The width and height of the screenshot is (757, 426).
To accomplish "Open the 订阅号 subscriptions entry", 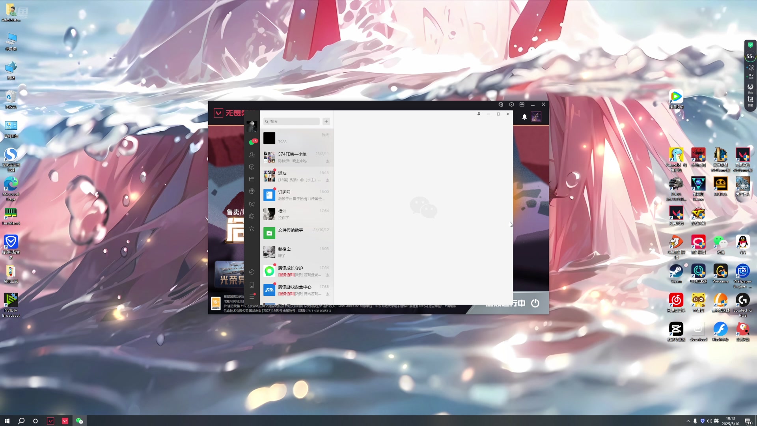I will pos(296,195).
